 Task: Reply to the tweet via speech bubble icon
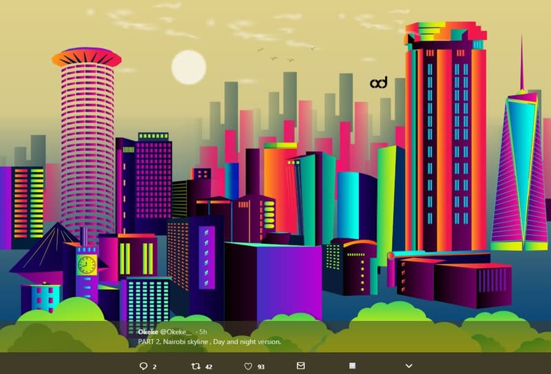(x=143, y=366)
